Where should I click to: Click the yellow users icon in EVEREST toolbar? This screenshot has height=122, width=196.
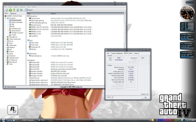(x=21, y=10)
